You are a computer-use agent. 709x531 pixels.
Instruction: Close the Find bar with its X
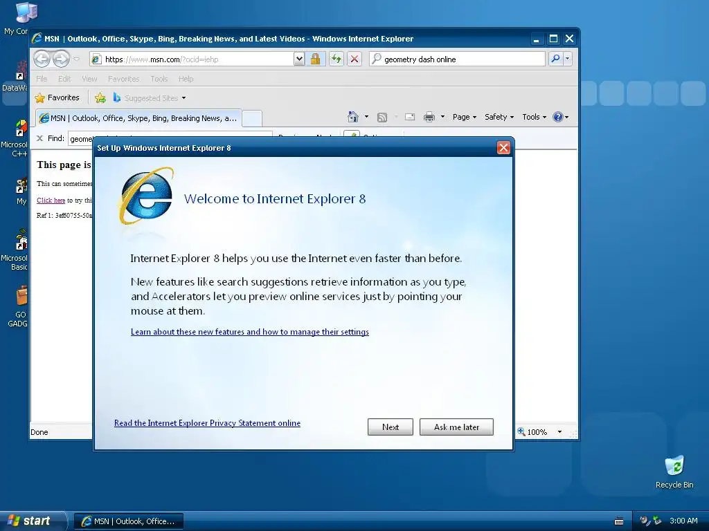pos(39,138)
